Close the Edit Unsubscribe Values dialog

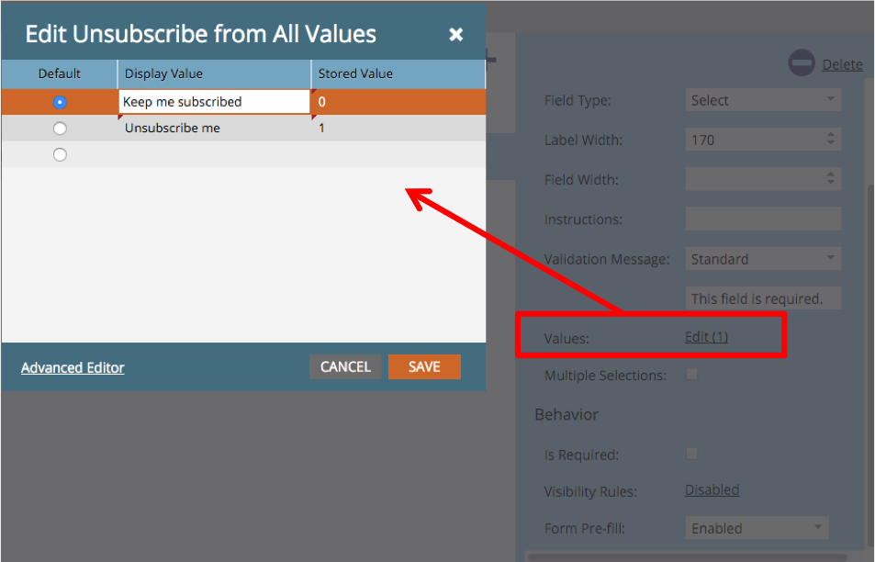[455, 35]
